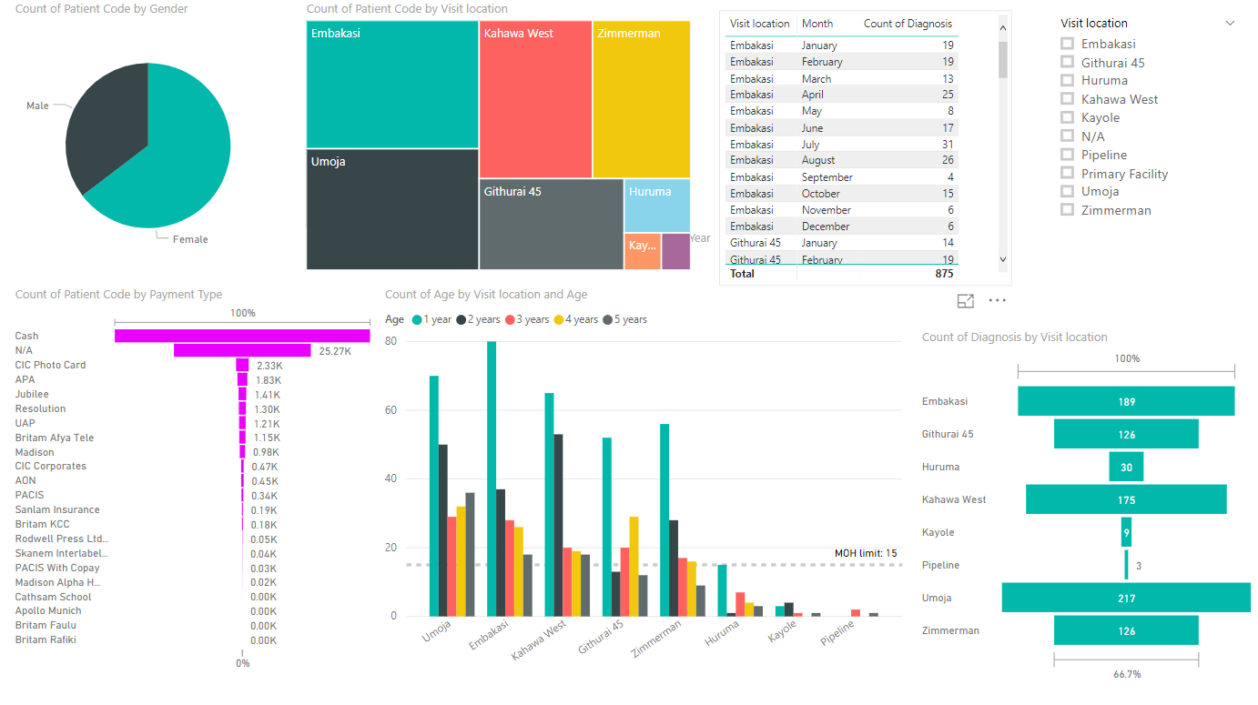Viewport: 1258px width, 705px height.
Task: Click the Umoja 217 diagnosis funnel bar
Action: tap(1126, 598)
